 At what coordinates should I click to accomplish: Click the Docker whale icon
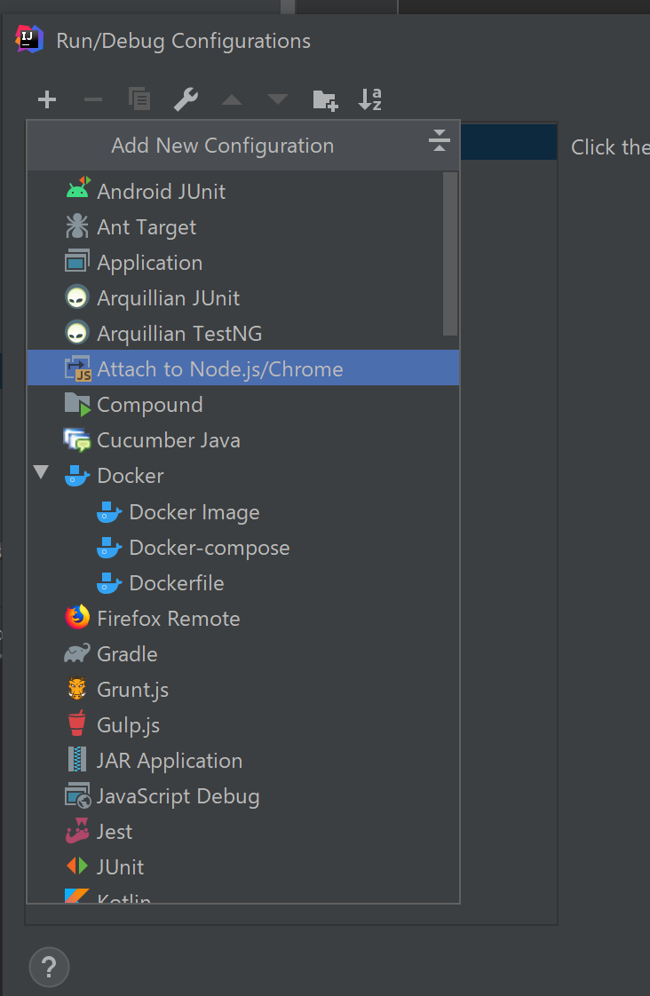click(77, 476)
